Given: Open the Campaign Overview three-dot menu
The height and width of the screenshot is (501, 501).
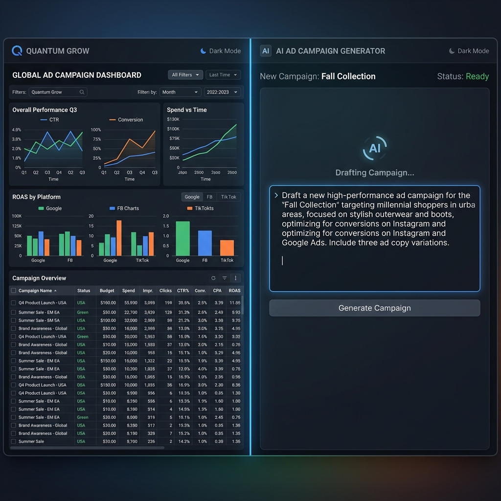Looking at the screenshot, I should coord(235,278).
